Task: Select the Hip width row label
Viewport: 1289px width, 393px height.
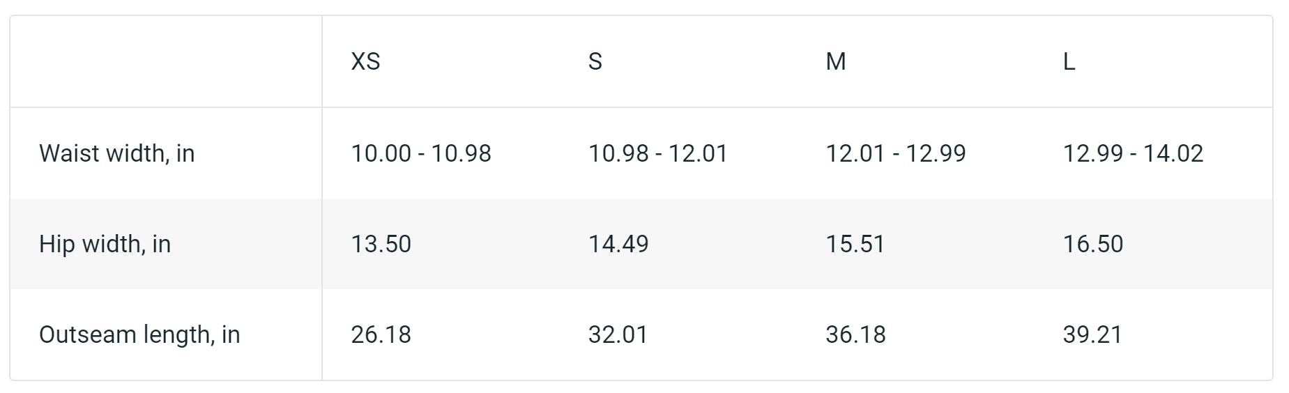Action: (x=105, y=244)
